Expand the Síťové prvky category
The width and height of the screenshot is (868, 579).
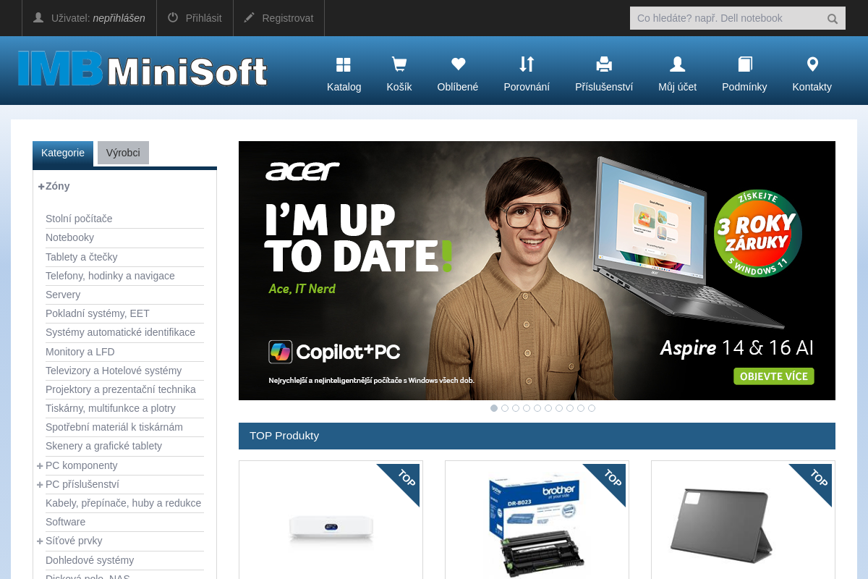pyautogui.click(x=40, y=541)
